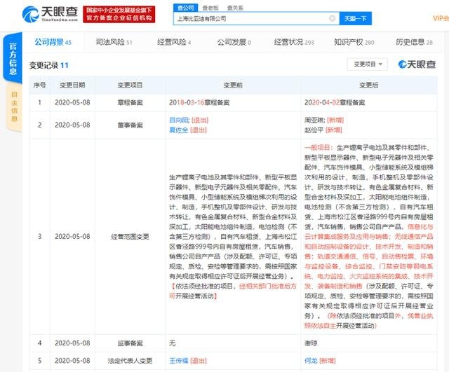The width and height of the screenshot is (449, 372).
Task: Select the 查公司 search tab
Action: [185, 8]
